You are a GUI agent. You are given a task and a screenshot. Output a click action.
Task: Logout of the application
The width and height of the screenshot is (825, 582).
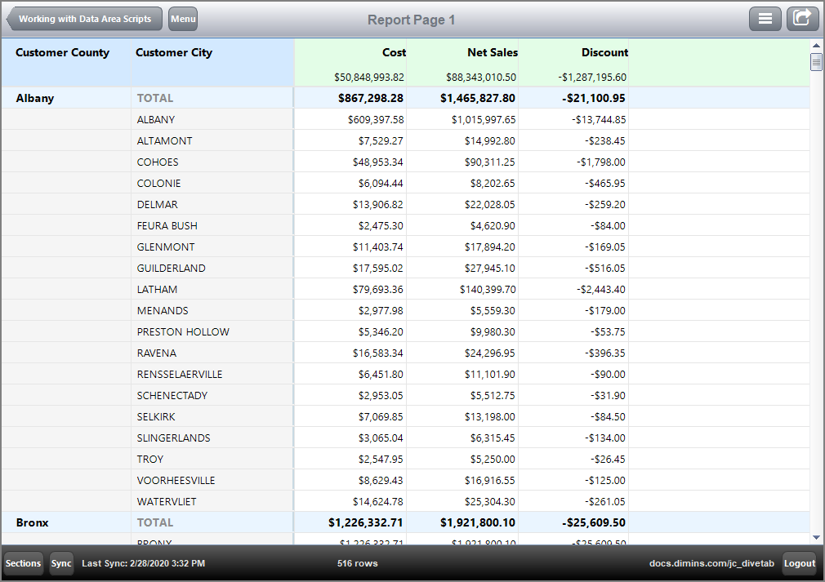(800, 563)
